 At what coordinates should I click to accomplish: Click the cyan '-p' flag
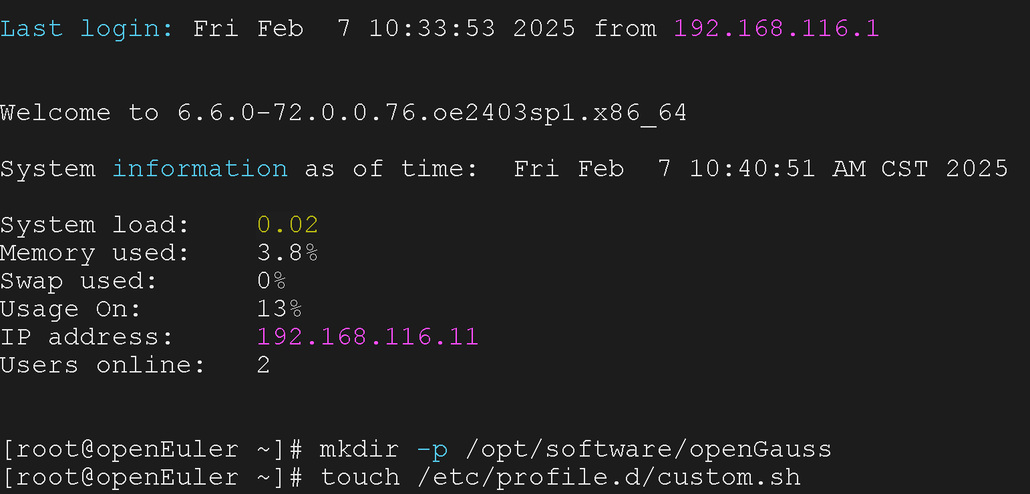pyautogui.click(x=432, y=449)
